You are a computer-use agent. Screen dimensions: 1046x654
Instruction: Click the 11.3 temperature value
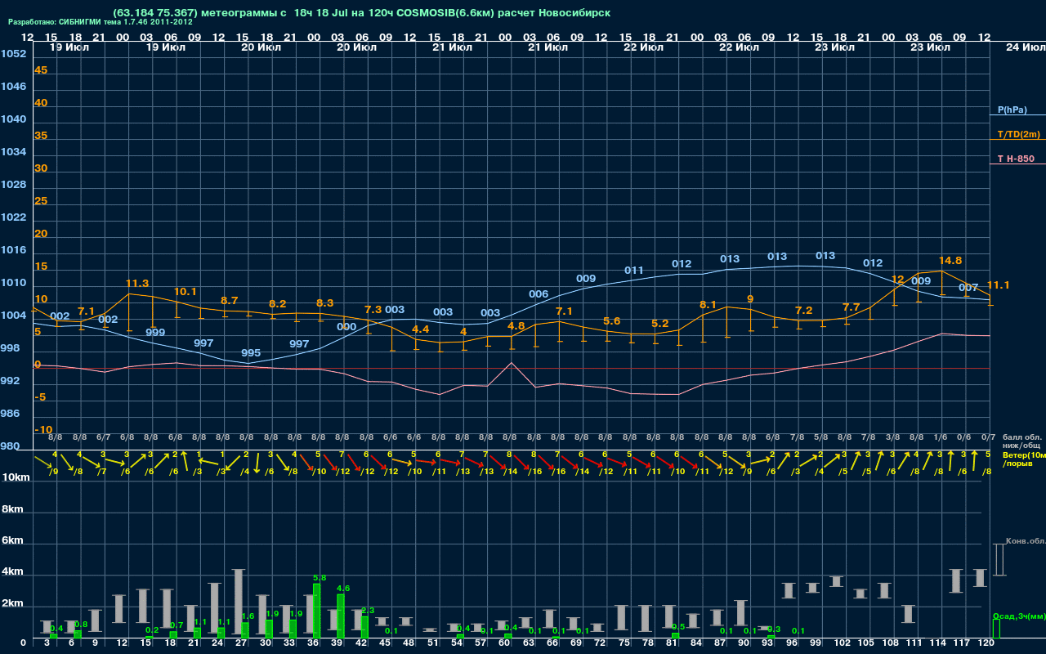136,284
